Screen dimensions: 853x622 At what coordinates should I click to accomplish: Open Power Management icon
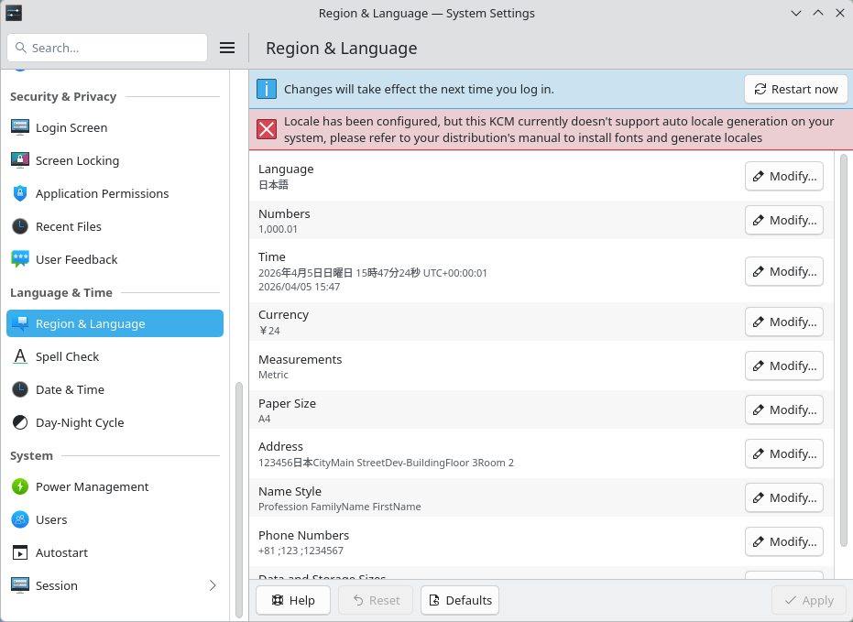20,486
